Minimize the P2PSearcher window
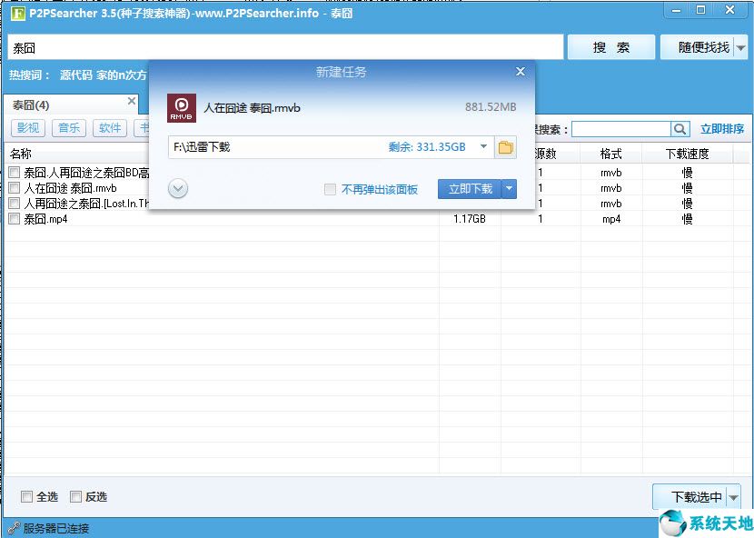The height and width of the screenshot is (538, 754). pos(676,10)
